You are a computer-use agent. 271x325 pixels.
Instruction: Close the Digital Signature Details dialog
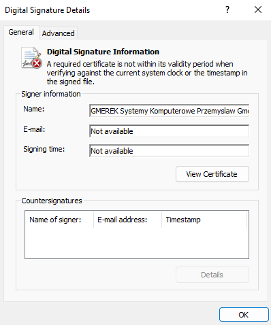click(258, 10)
